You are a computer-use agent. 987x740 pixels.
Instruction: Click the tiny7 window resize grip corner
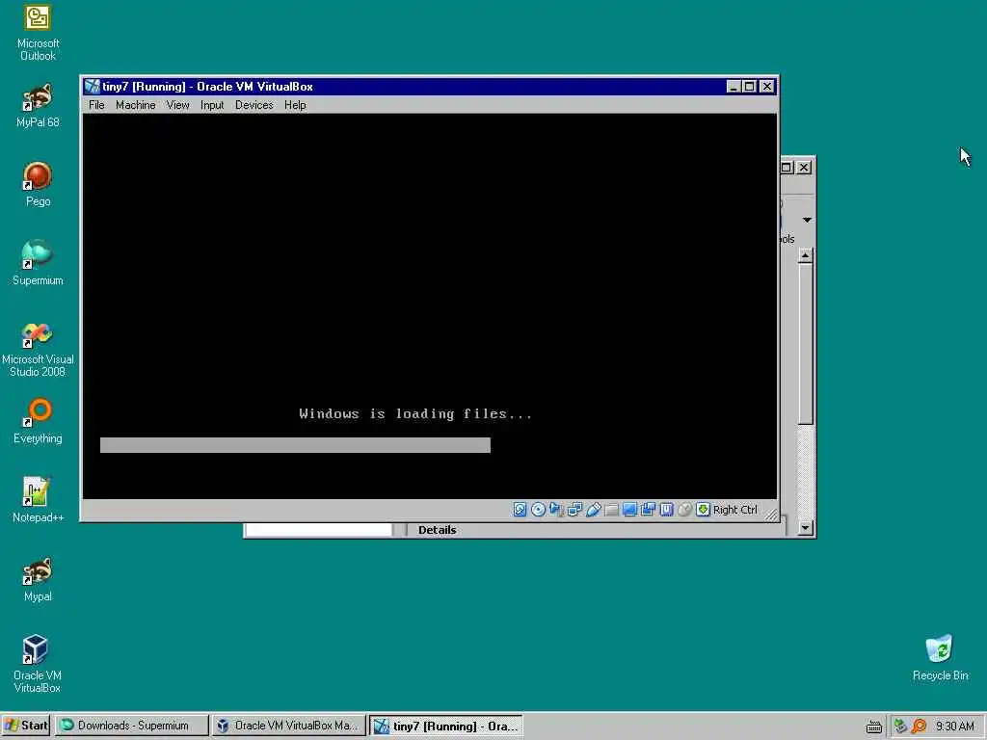click(772, 515)
